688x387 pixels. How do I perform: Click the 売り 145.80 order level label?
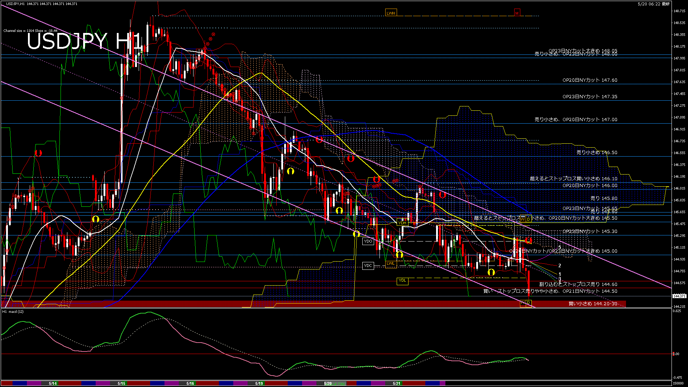click(604, 198)
